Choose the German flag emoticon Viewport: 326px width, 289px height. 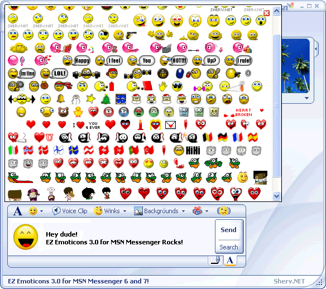pos(222,138)
